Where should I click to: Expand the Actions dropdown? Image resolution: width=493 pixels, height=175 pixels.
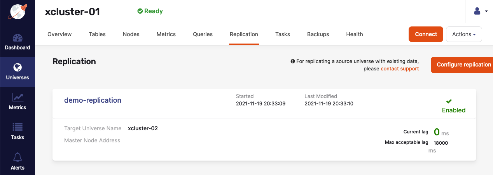(464, 34)
